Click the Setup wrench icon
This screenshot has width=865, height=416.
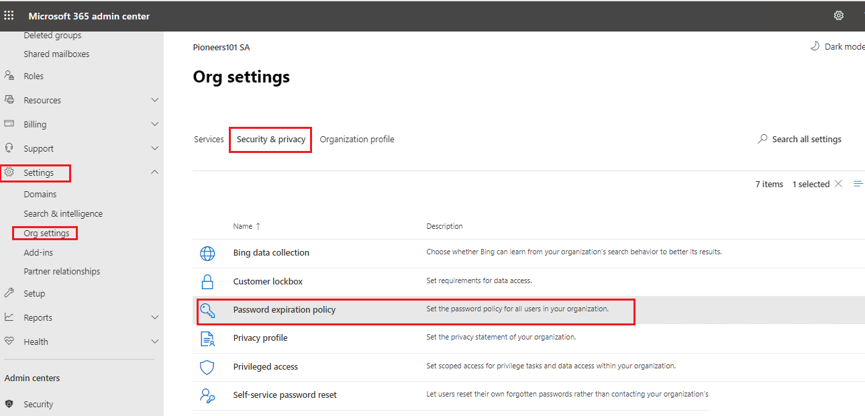point(9,293)
